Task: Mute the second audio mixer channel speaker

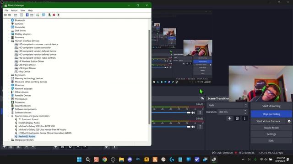Action: pyautogui.click(x=193, y=127)
